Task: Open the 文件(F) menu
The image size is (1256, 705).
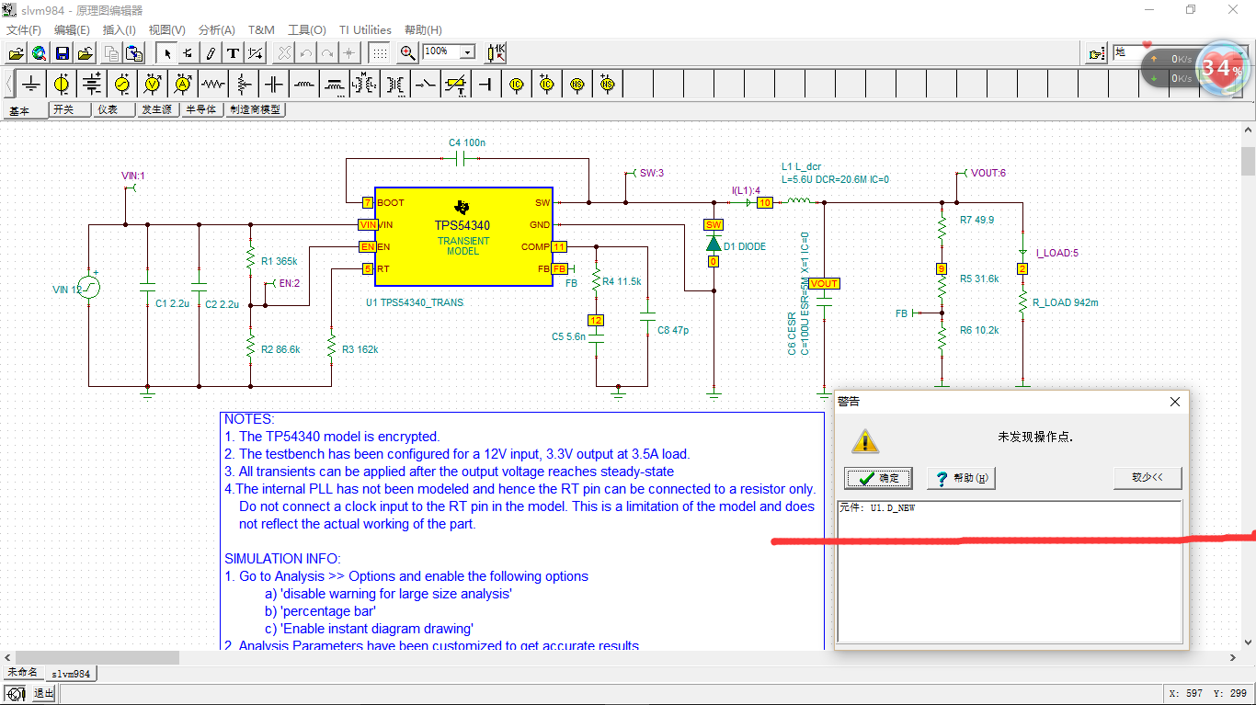Action: [x=24, y=30]
